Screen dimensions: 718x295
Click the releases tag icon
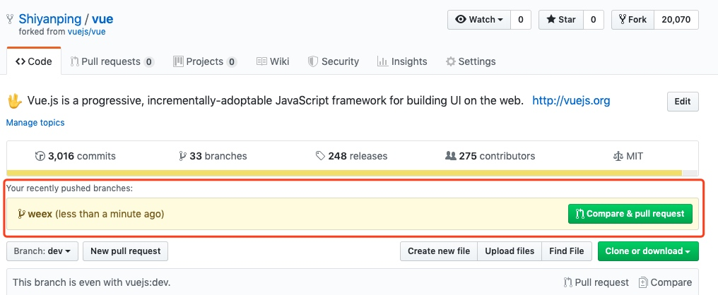pos(320,156)
